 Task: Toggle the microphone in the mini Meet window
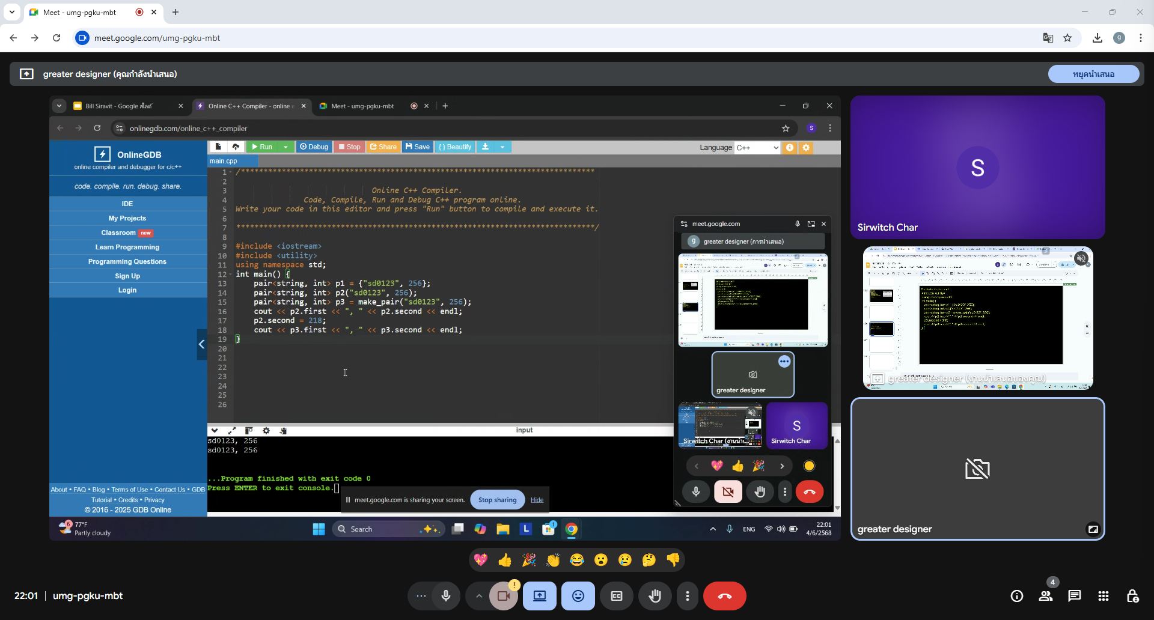pos(696,492)
